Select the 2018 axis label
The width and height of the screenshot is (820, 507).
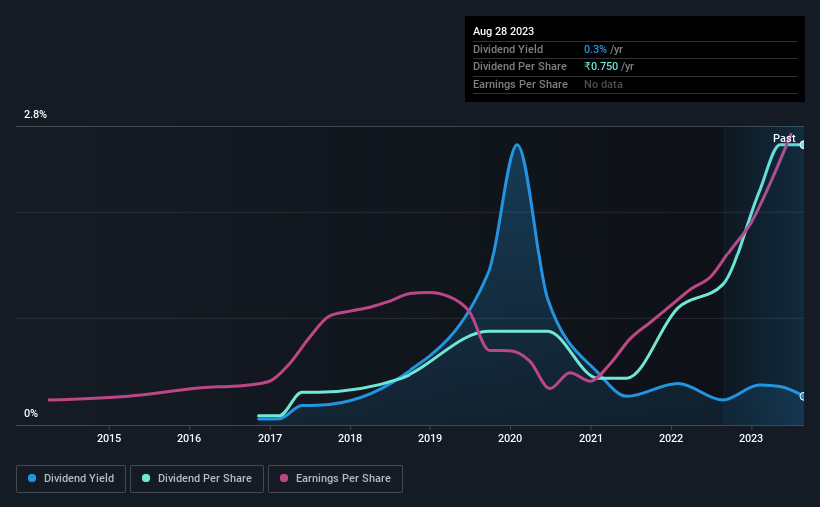(x=350, y=438)
